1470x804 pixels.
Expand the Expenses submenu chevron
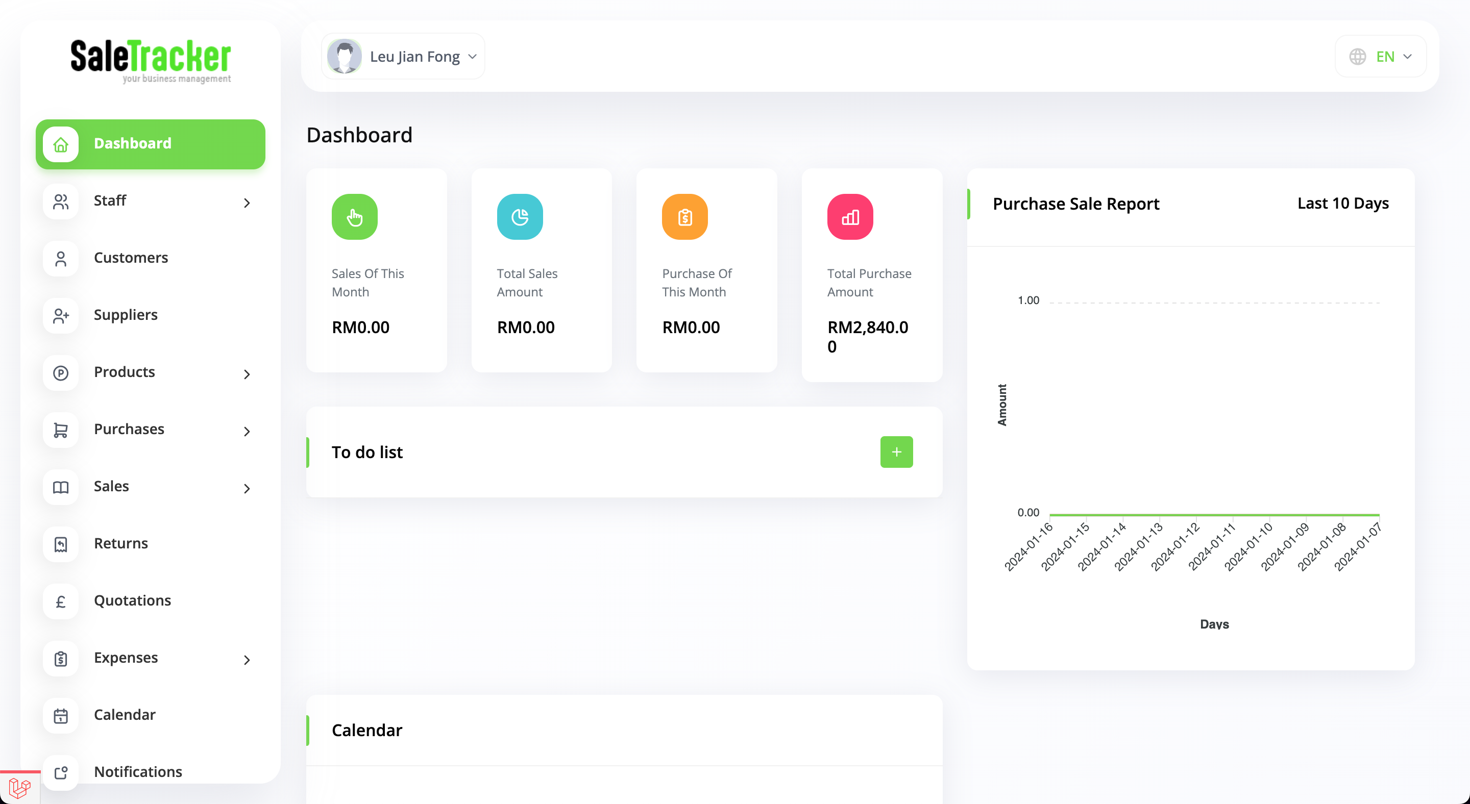(247, 660)
